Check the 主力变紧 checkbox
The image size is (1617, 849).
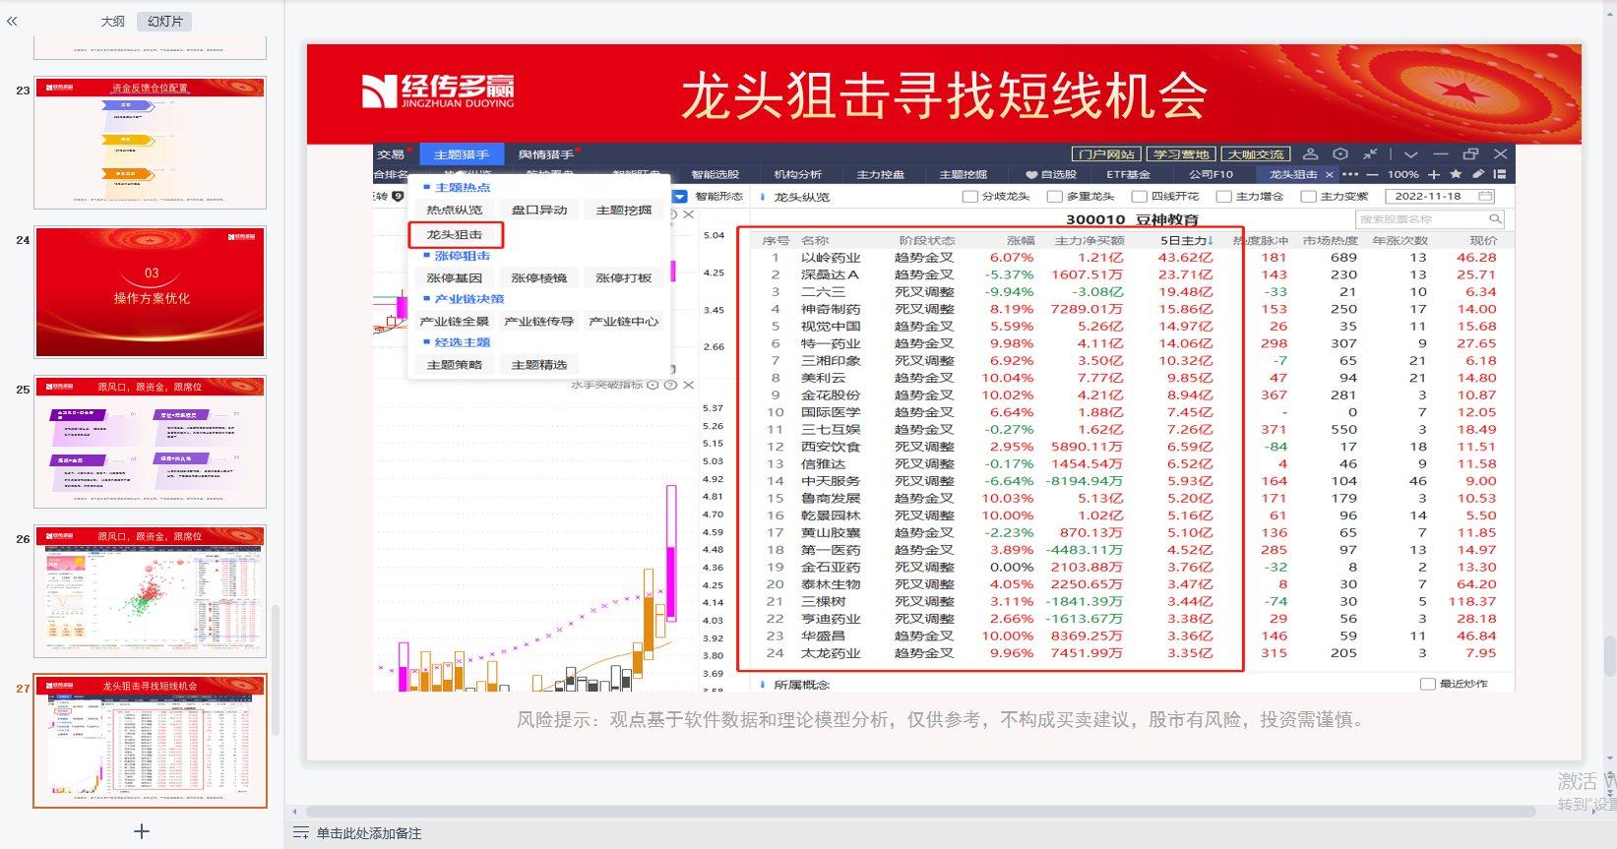pyautogui.click(x=1308, y=197)
